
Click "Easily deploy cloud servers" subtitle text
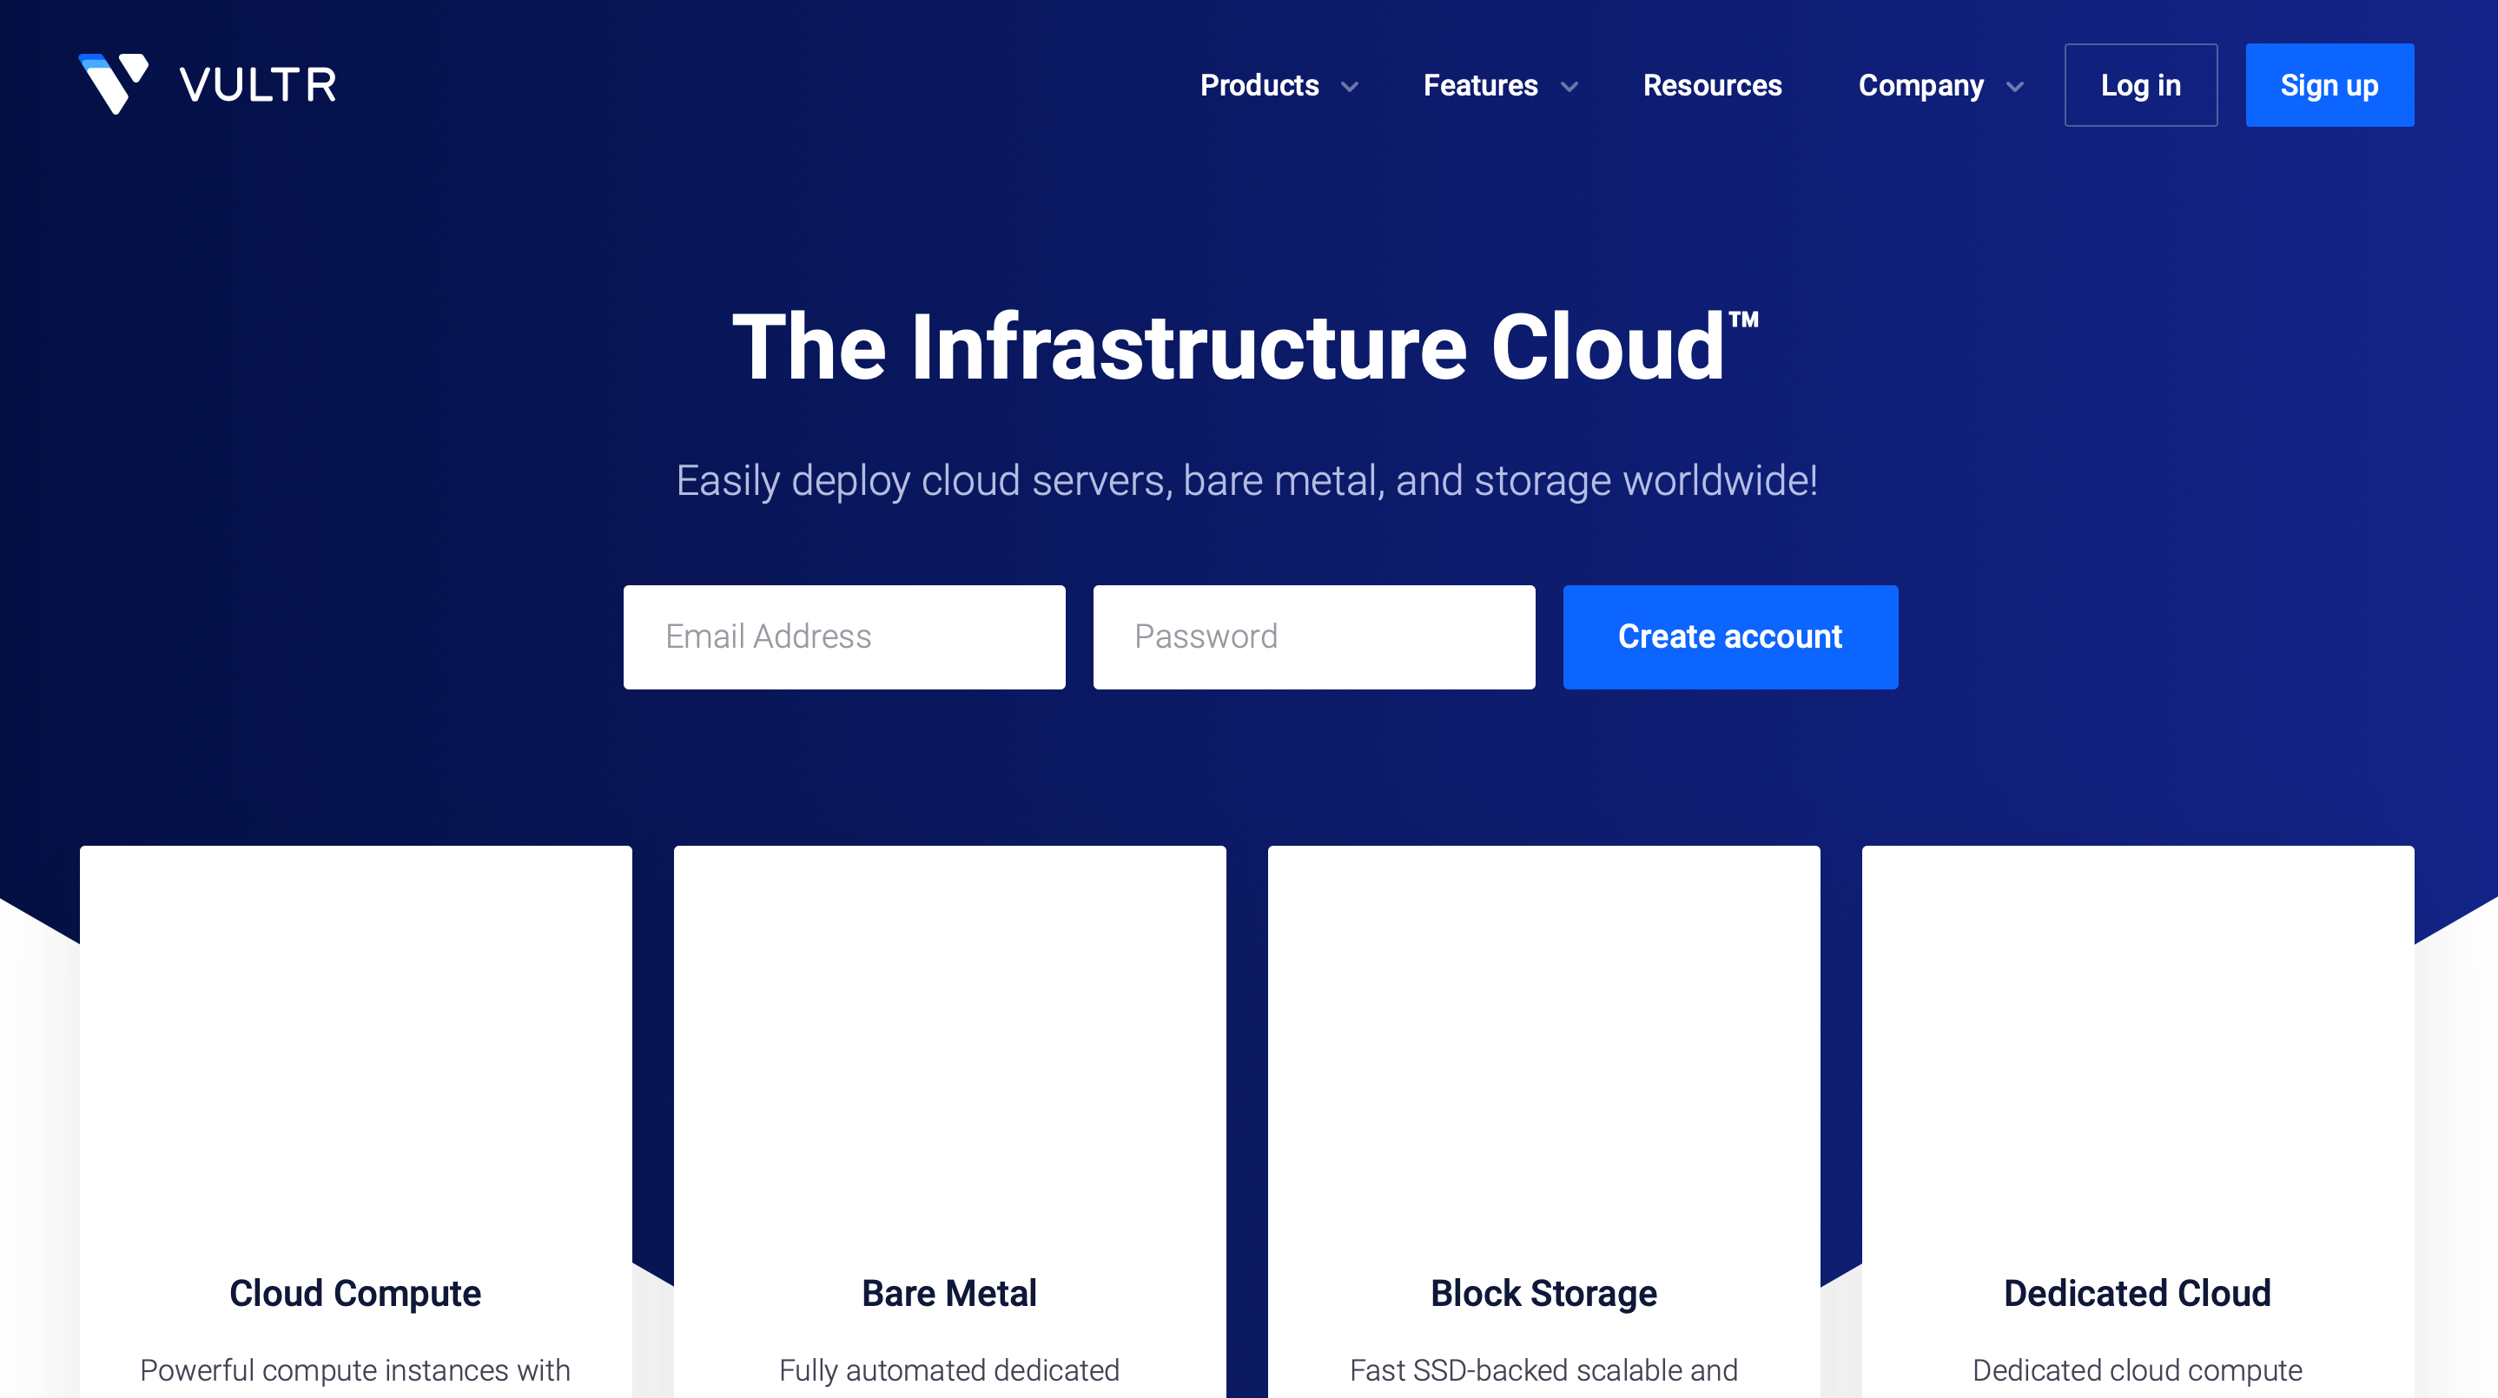tap(1246, 481)
